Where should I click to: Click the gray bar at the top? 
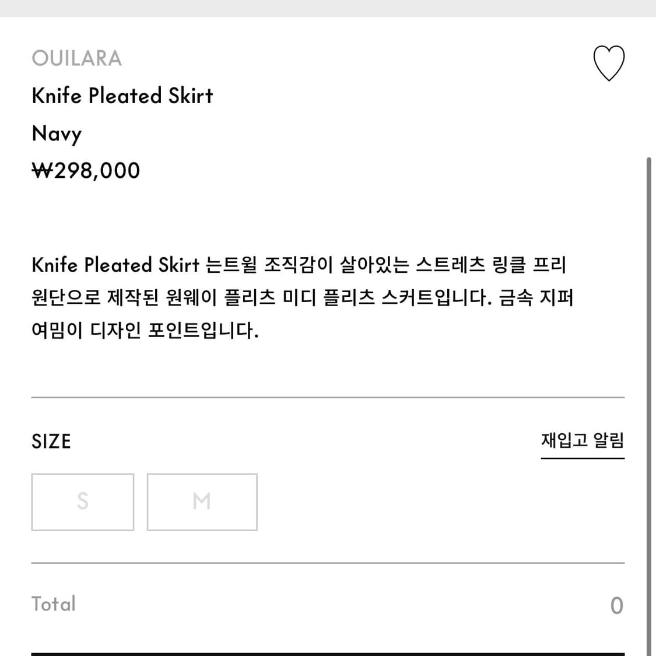point(328,8)
